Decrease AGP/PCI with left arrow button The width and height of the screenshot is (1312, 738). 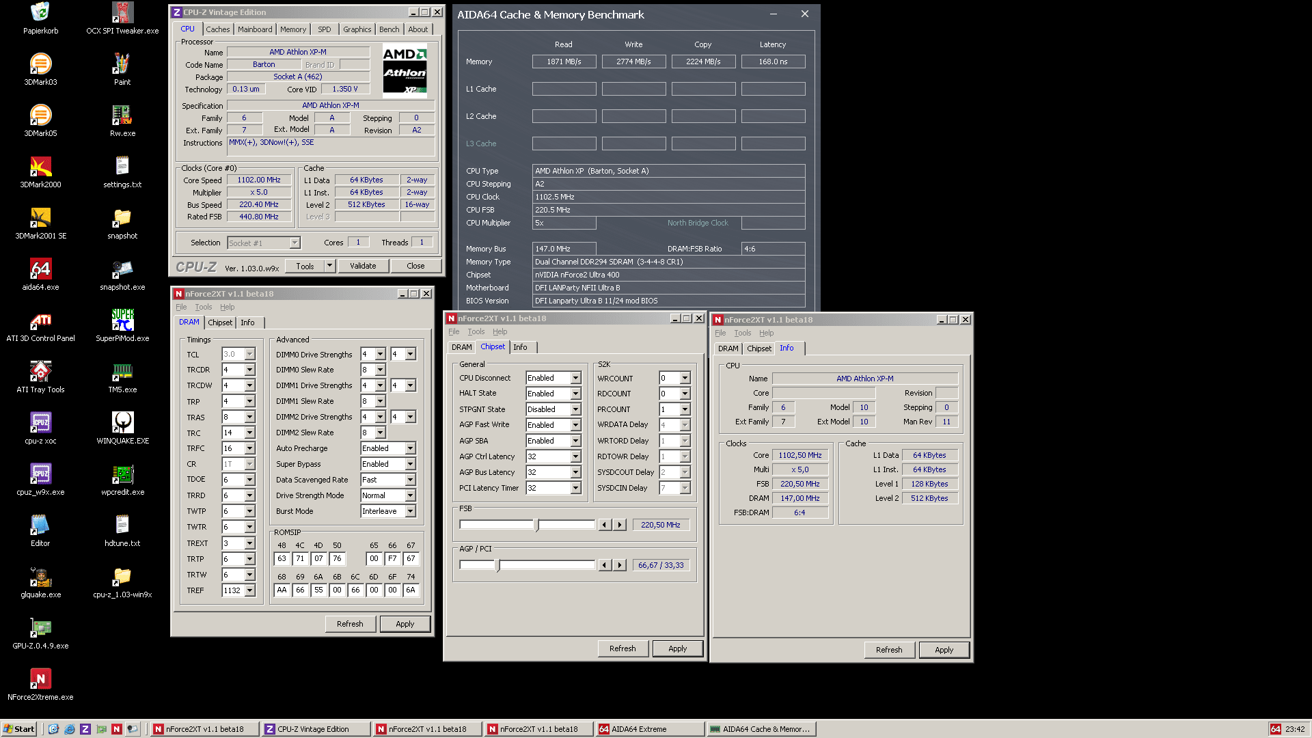point(605,565)
